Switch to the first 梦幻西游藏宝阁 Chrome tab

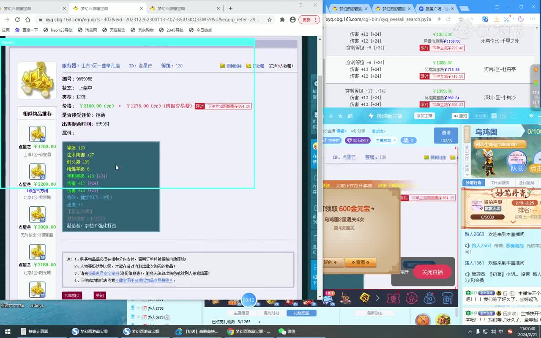[32, 8]
